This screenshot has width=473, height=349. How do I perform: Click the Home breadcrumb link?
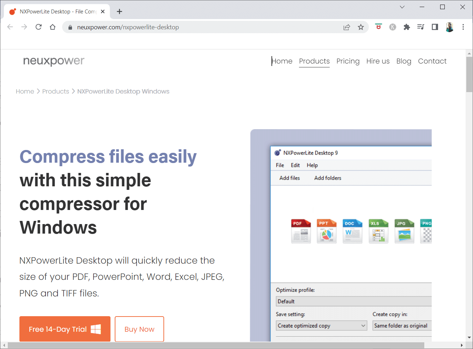coord(25,91)
